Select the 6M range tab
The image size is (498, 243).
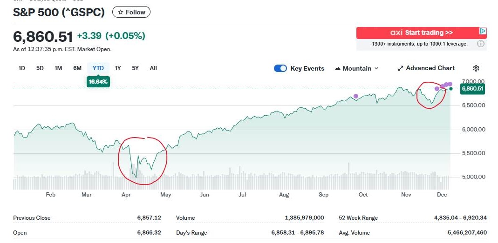tap(77, 68)
